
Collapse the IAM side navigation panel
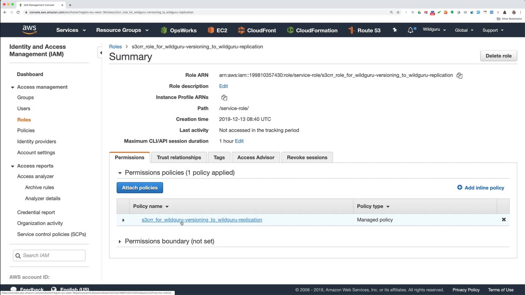click(100, 53)
